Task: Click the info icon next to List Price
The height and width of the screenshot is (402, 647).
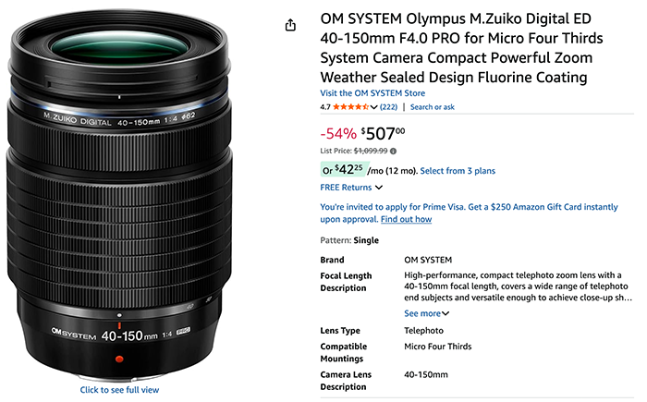Action: point(393,151)
